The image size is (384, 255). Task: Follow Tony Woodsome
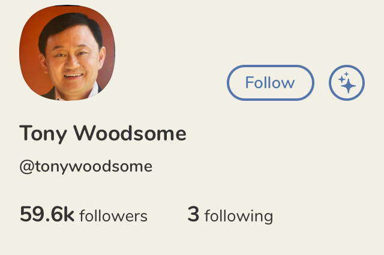pyautogui.click(x=271, y=83)
